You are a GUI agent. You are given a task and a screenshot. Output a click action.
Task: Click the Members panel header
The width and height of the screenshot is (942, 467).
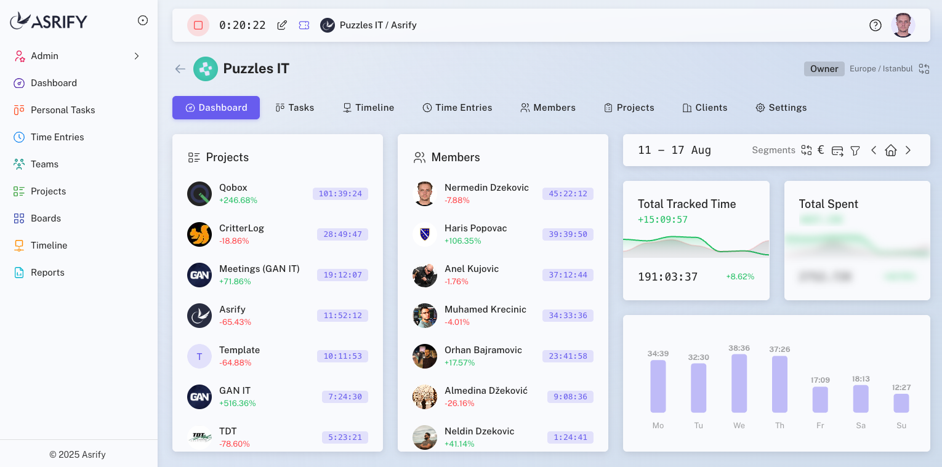[x=447, y=158]
